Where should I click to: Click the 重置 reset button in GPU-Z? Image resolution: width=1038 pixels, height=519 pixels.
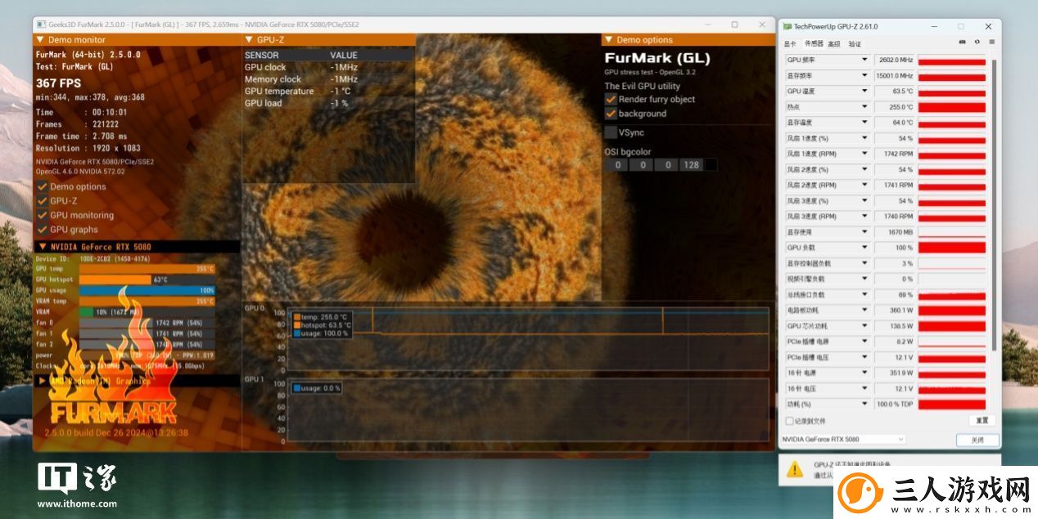982,420
